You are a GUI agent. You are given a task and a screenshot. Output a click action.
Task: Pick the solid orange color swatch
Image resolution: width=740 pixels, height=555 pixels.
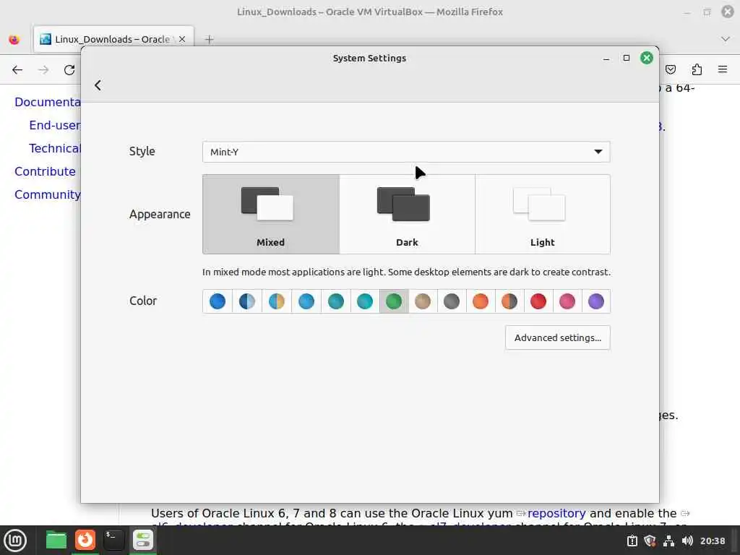pos(481,301)
